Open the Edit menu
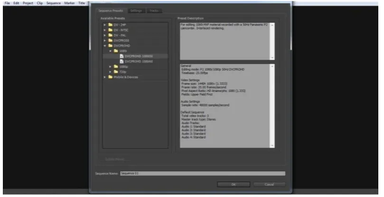This screenshot has width=384, height=197. point(16,3)
